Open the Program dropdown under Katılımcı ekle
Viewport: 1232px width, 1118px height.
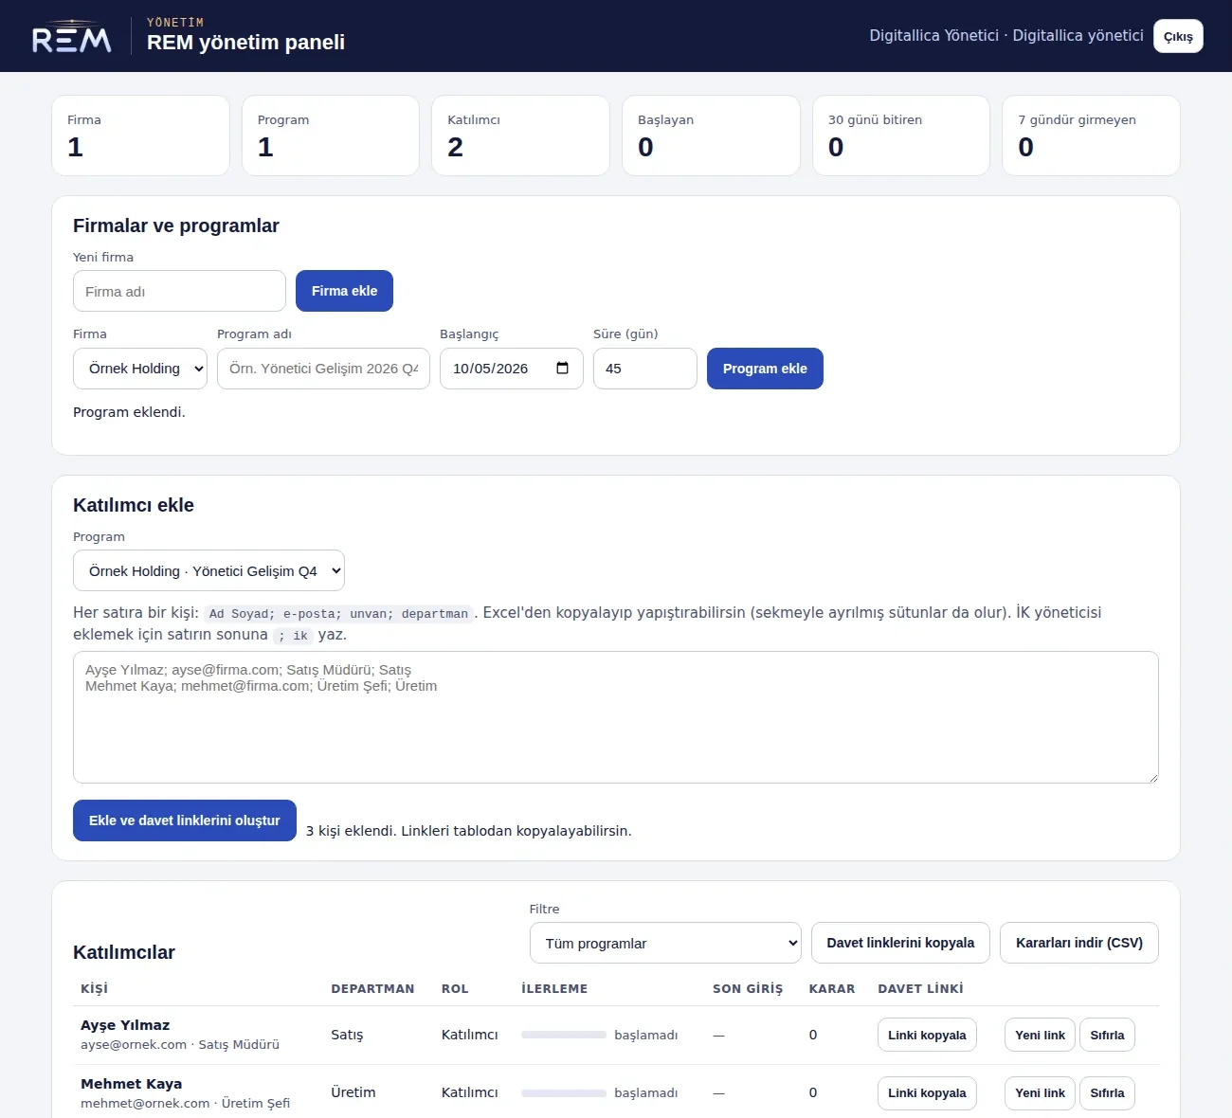tap(208, 571)
